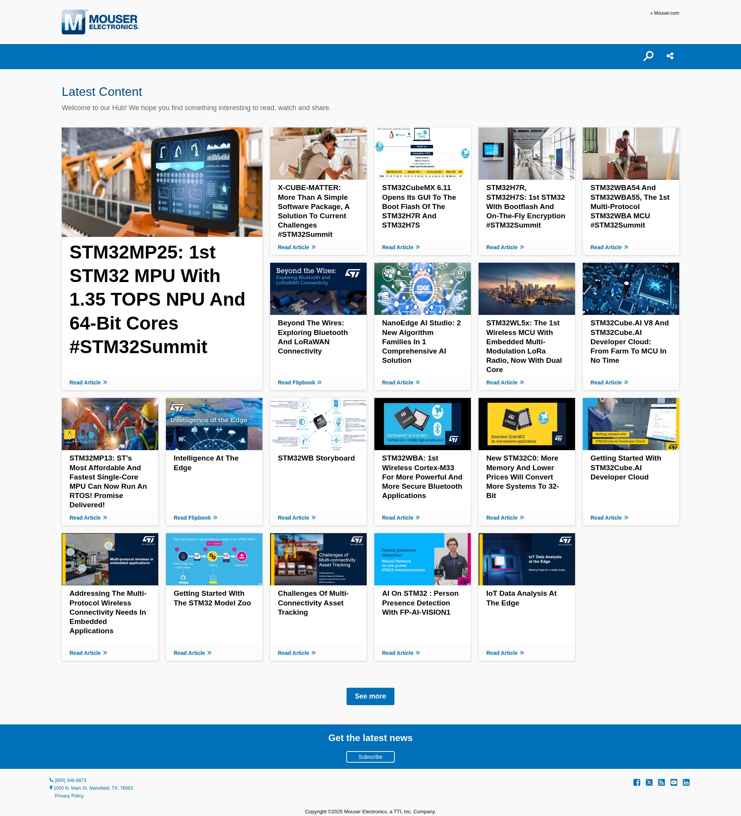Open the Privacy Policy link
The width and height of the screenshot is (741, 816).
tap(69, 796)
